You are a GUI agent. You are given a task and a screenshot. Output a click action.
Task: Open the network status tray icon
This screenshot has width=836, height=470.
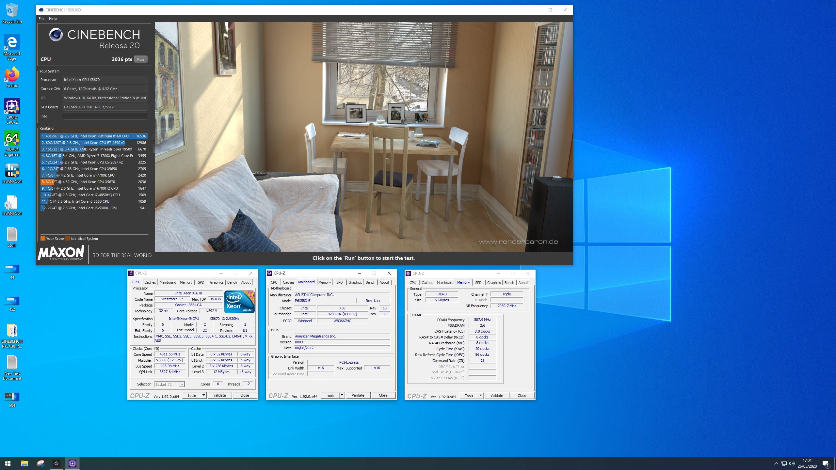click(x=784, y=463)
